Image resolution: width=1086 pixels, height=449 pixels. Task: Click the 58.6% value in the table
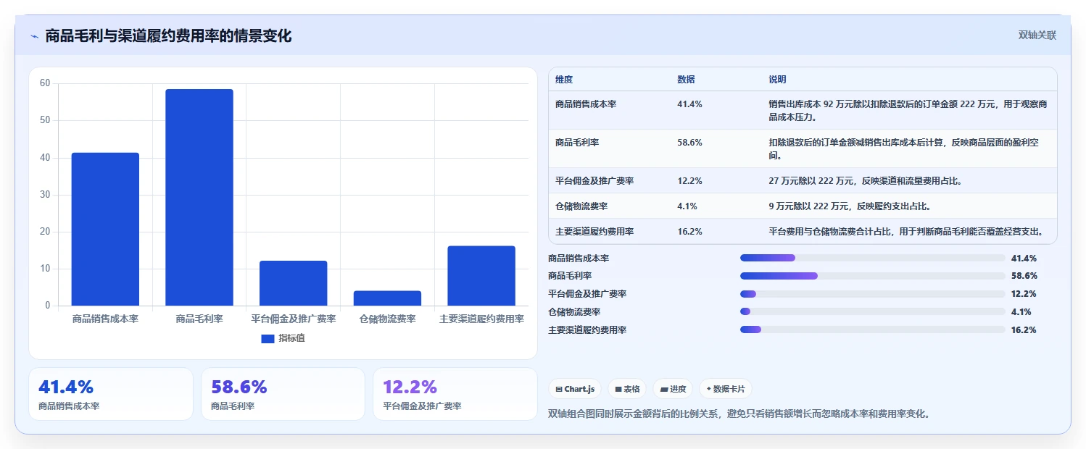pyautogui.click(x=689, y=143)
